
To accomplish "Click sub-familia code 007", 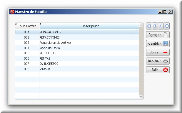I will [x=26, y=64].
